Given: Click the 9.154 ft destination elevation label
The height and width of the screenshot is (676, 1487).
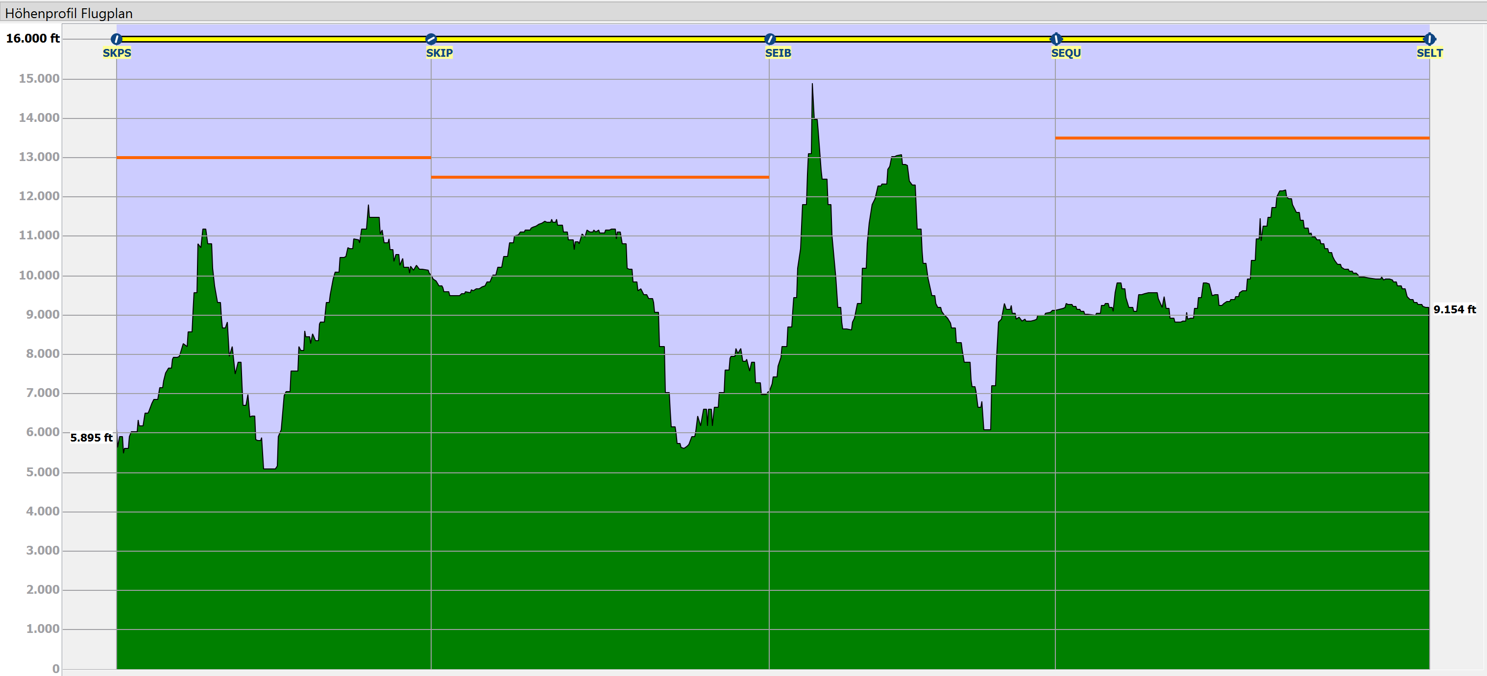Looking at the screenshot, I should (x=1455, y=310).
